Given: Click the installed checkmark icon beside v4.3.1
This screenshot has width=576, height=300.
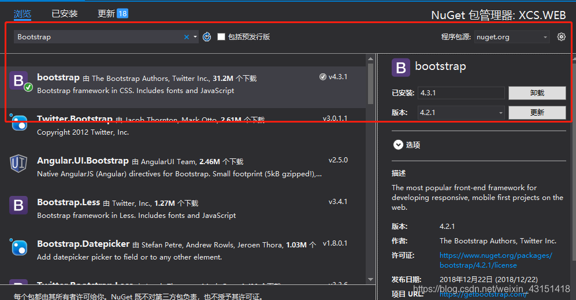Looking at the screenshot, I should (323, 77).
